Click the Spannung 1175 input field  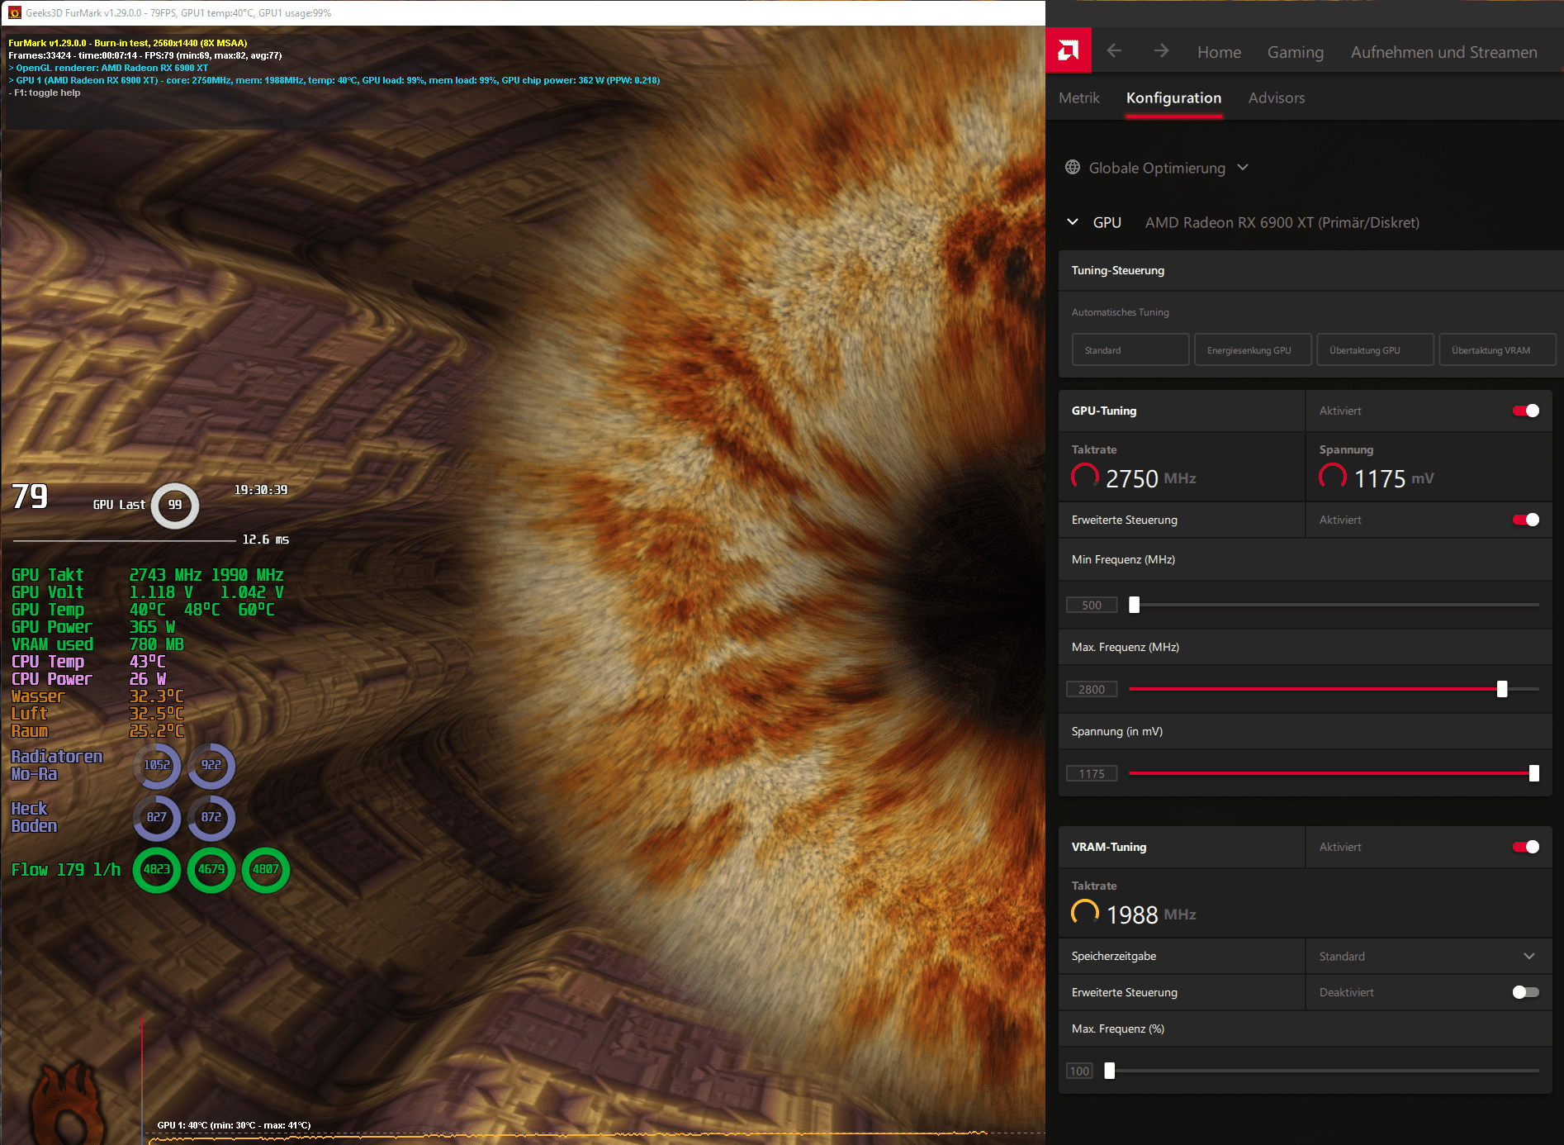click(1092, 773)
